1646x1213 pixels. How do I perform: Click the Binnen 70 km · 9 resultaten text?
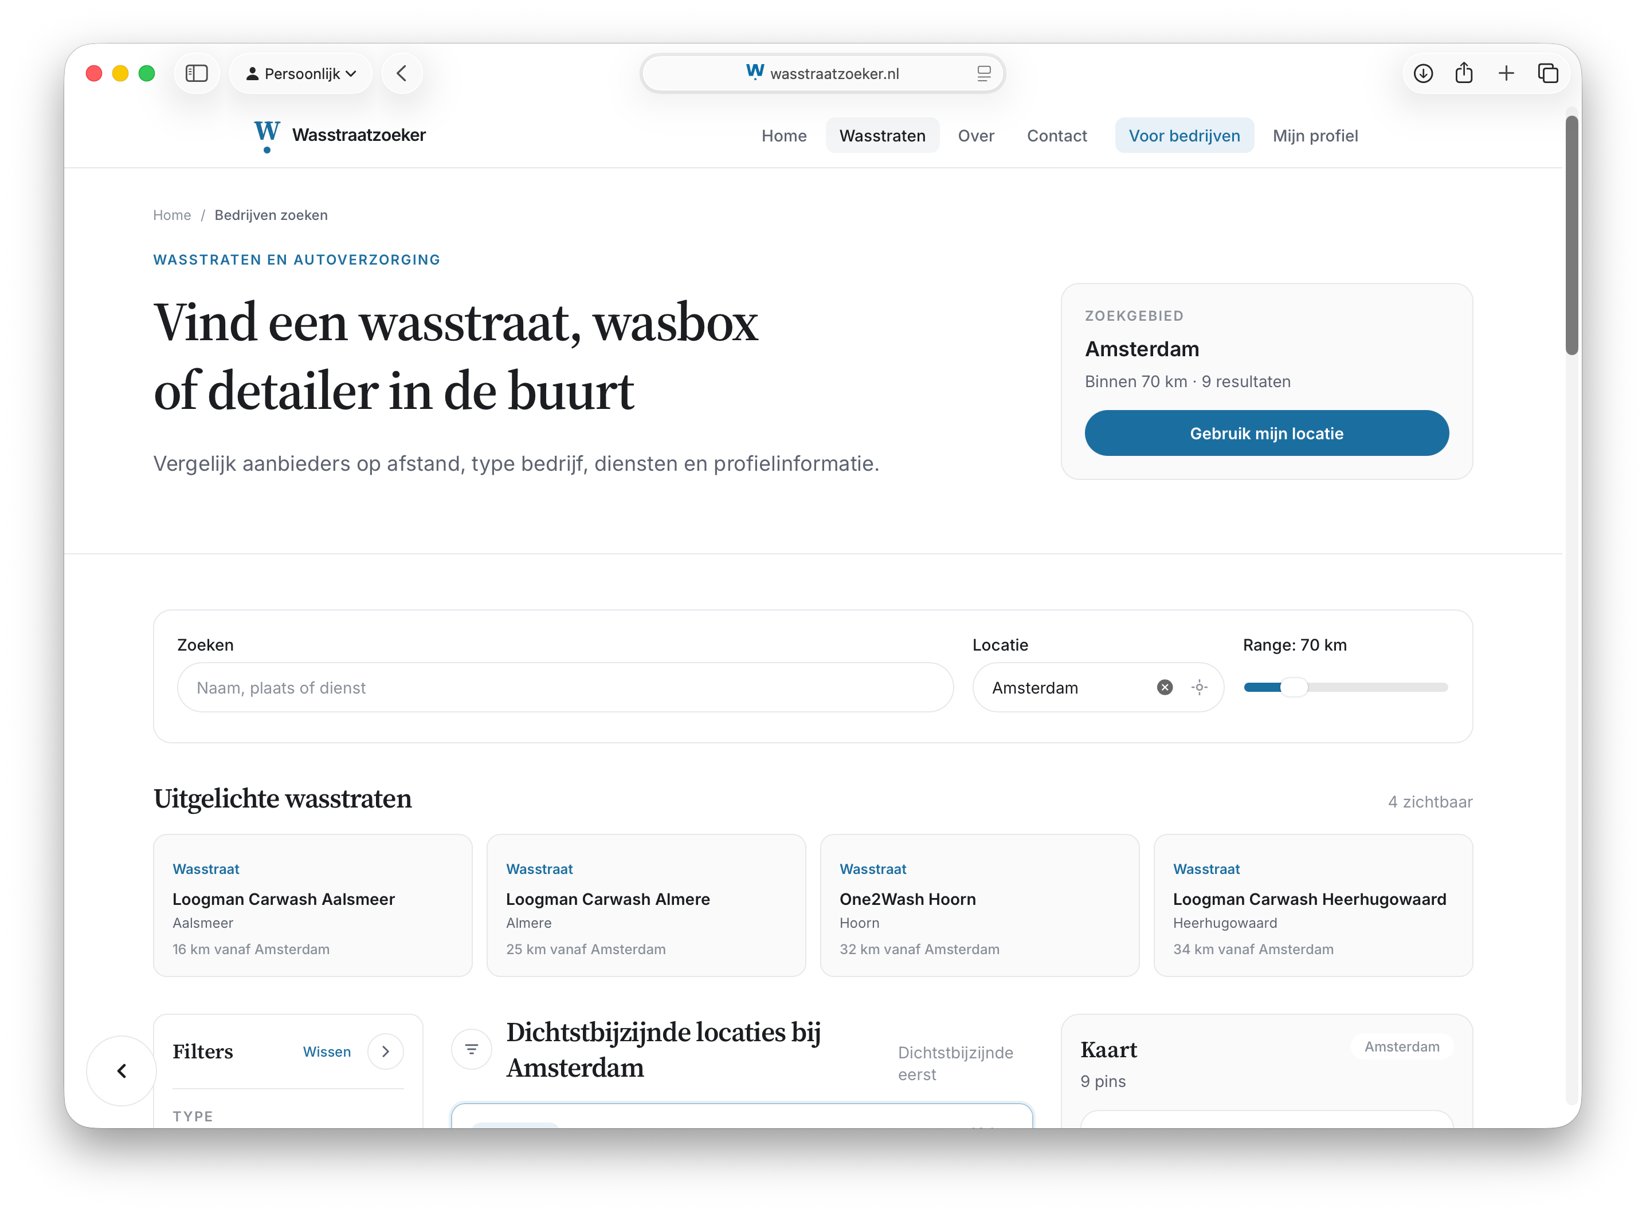(x=1188, y=382)
